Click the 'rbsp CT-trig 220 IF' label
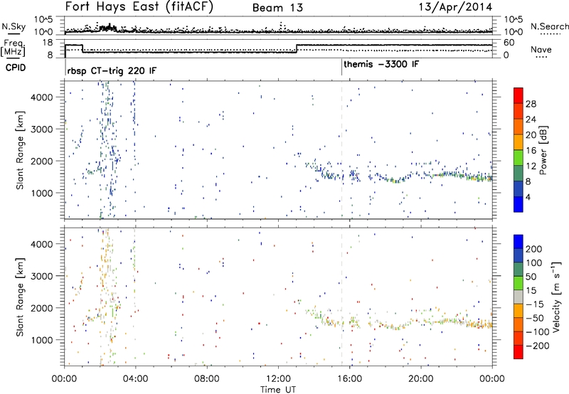 point(112,70)
